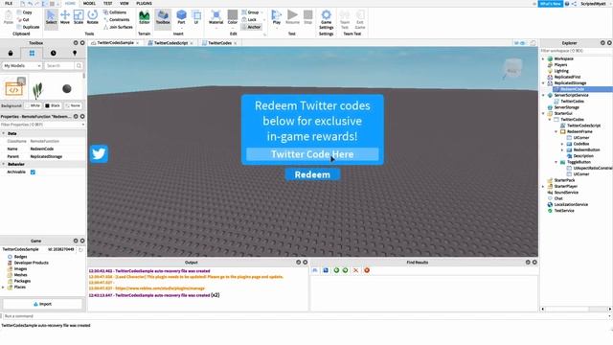Toggle Collisions in Tools group

pyautogui.click(x=115, y=12)
